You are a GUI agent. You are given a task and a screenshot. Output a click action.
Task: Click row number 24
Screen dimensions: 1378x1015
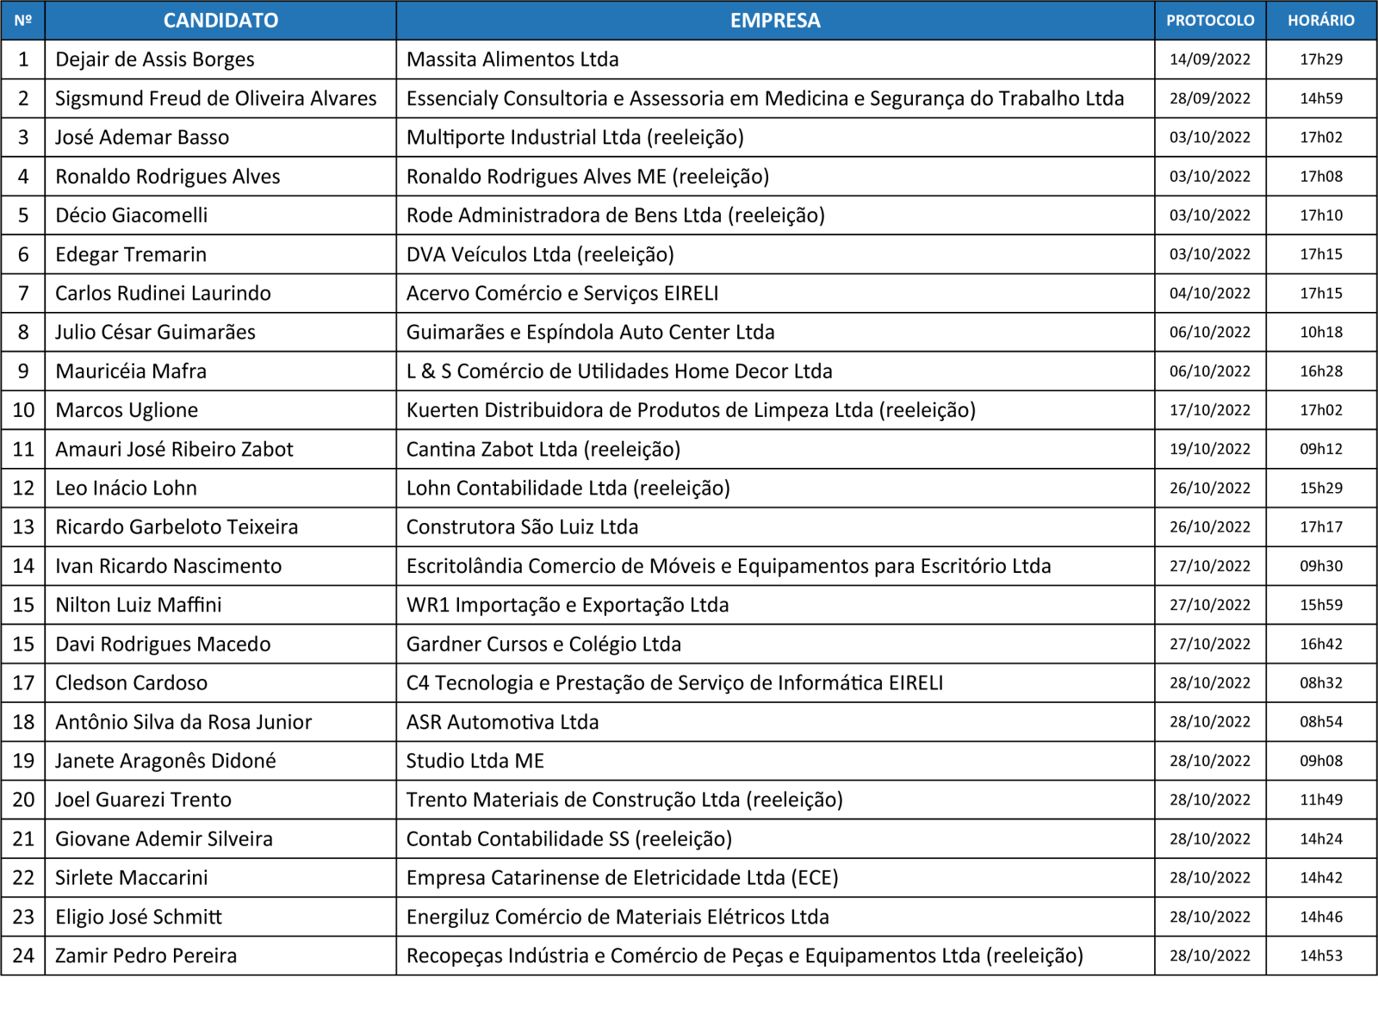point(23,956)
